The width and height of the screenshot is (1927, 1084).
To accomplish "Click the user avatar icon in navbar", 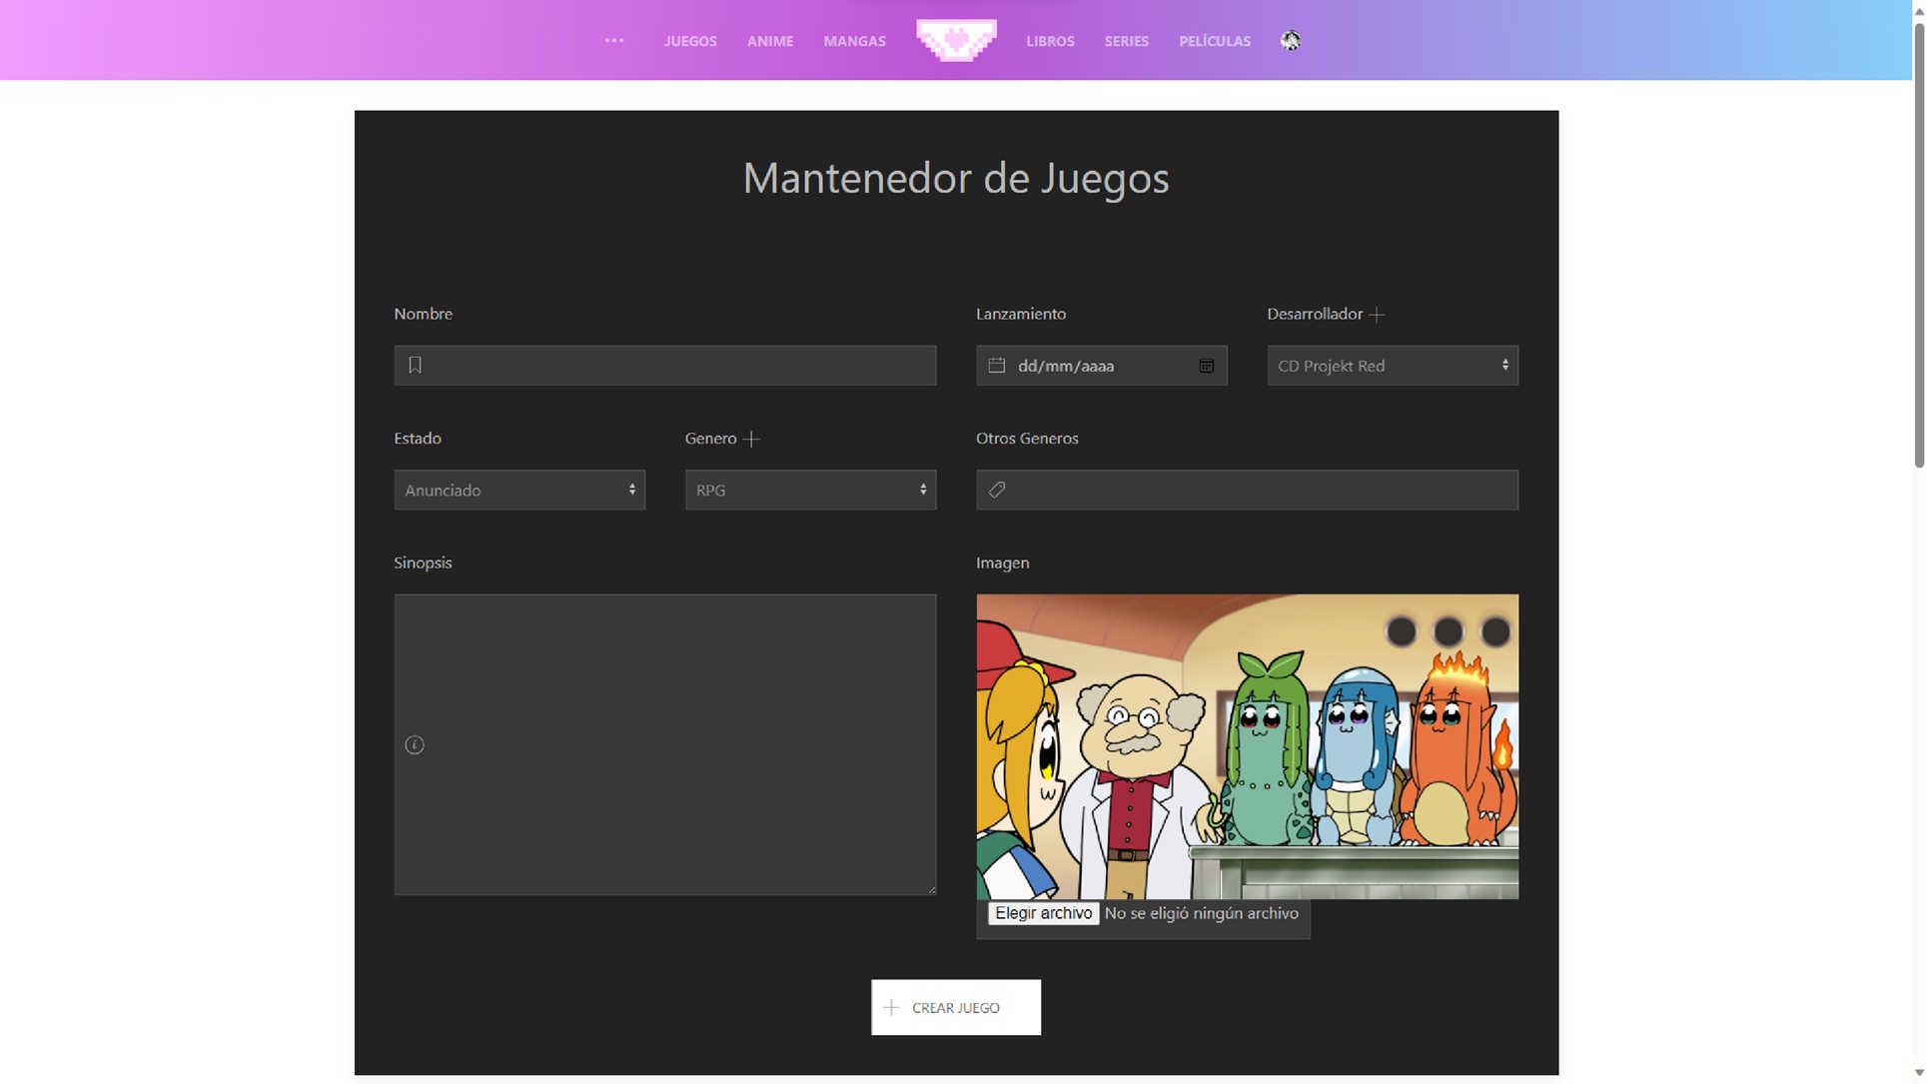I will coord(1290,41).
